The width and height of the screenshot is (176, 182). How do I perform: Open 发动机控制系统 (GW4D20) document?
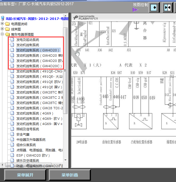pos(38,50)
